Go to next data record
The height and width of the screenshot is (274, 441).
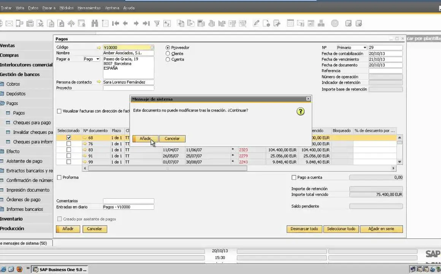click(136, 23)
